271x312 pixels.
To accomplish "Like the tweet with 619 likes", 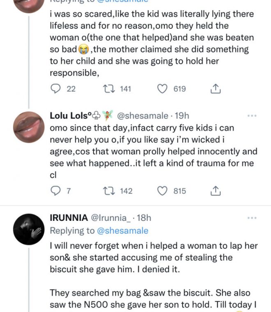I will coord(163,89).
